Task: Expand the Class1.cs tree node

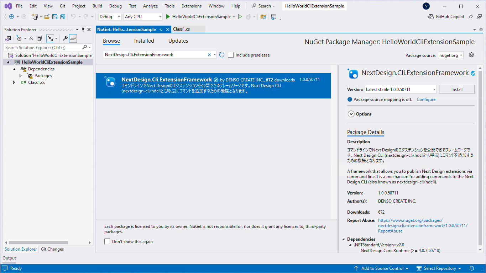Action: tap(14, 82)
